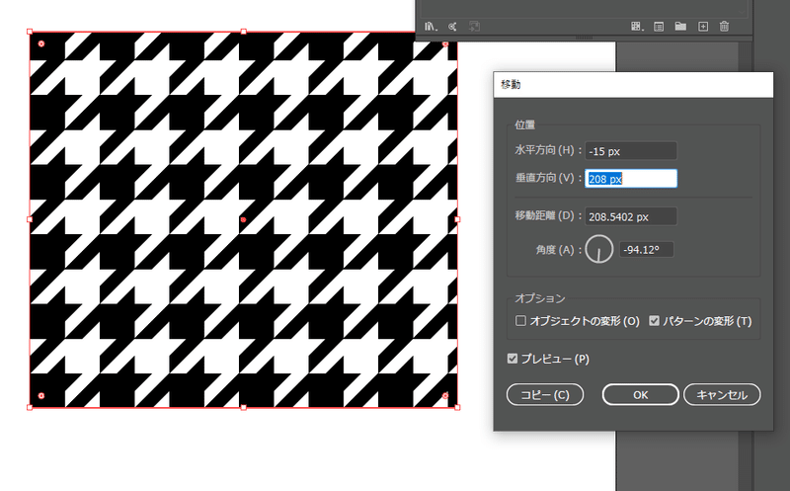Click the bottom-center bounding box handle

pyautogui.click(x=243, y=407)
